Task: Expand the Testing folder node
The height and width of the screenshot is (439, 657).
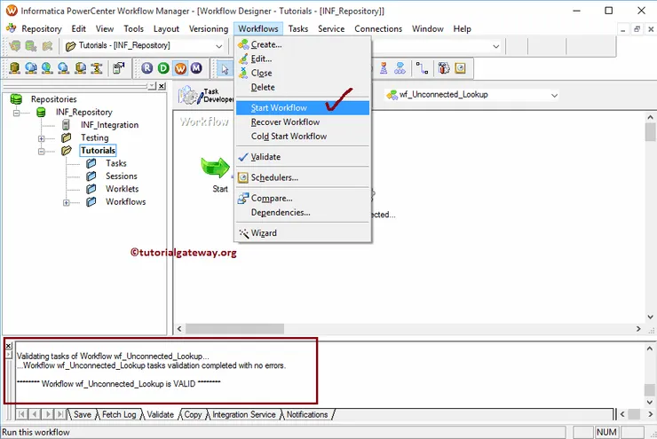Action: 41,138
